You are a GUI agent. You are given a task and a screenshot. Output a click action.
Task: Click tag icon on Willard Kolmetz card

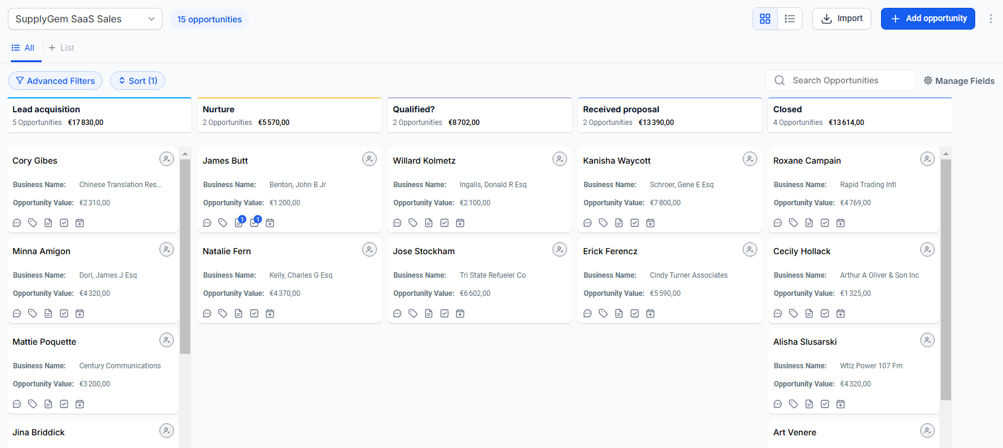[413, 223]
